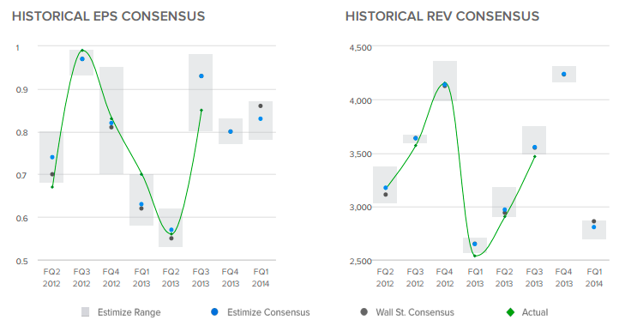
Task: Select the 'Estimize Consensus' legend label
Action: tap(268, 312)
